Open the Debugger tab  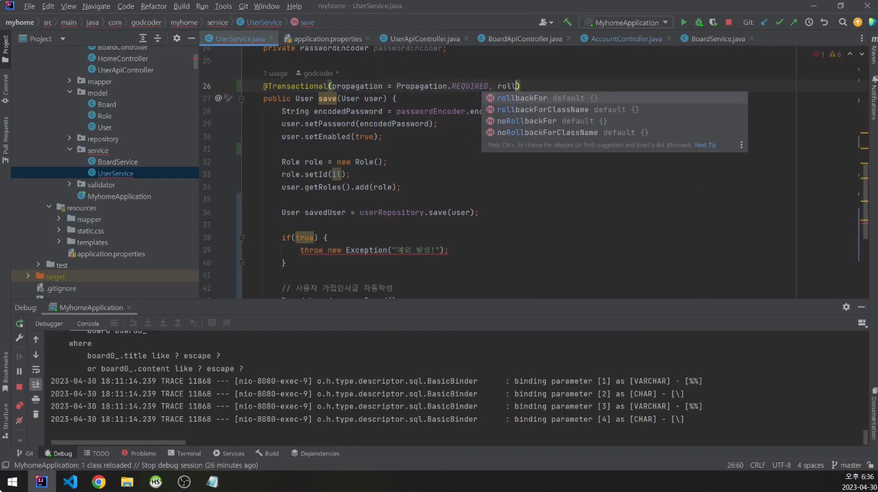49,323
